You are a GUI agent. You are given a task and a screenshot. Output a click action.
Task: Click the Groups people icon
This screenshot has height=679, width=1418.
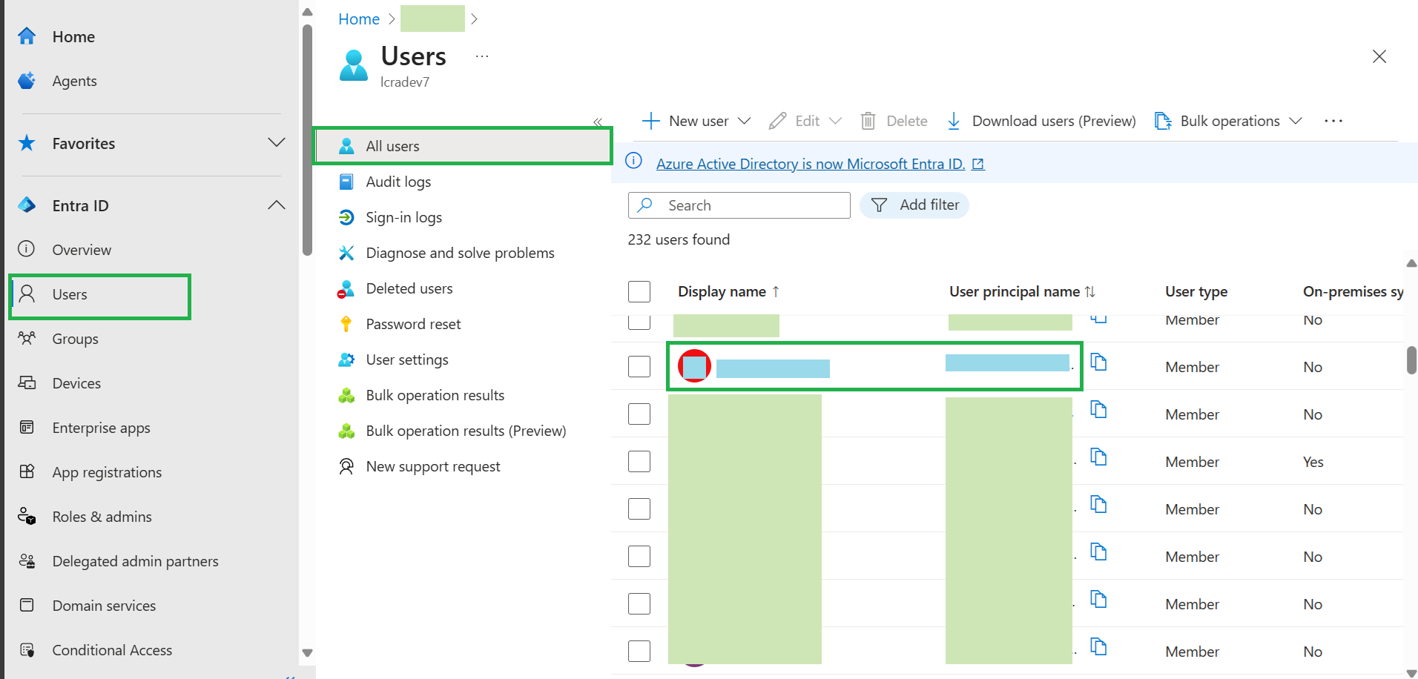coord(27,338)
